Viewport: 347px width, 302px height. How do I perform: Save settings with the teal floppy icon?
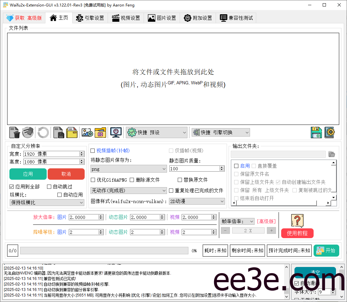[x=316, y=132]
